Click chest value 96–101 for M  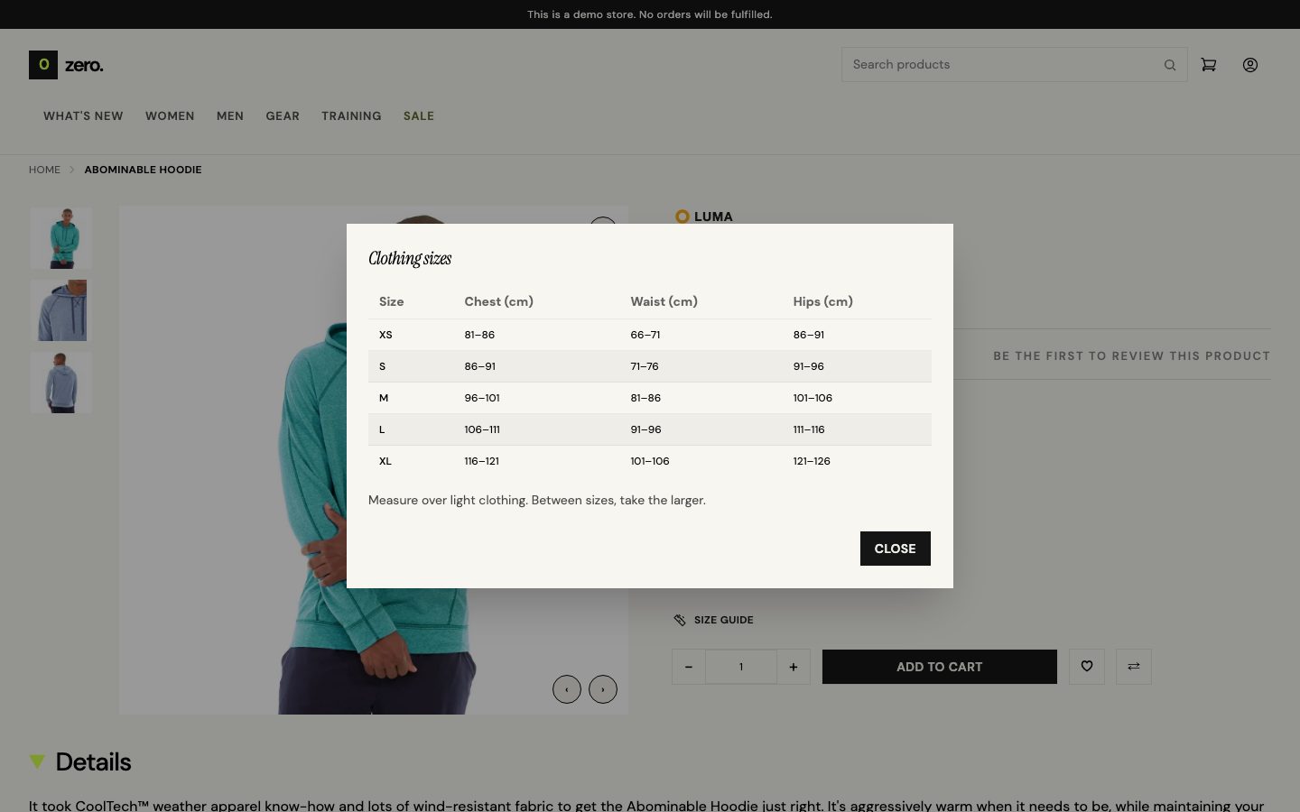482,398
